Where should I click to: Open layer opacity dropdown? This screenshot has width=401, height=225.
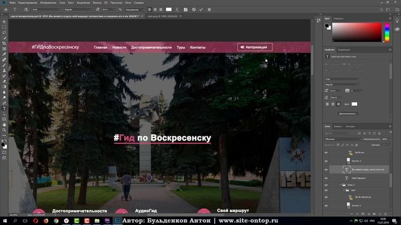pos(386,139)
